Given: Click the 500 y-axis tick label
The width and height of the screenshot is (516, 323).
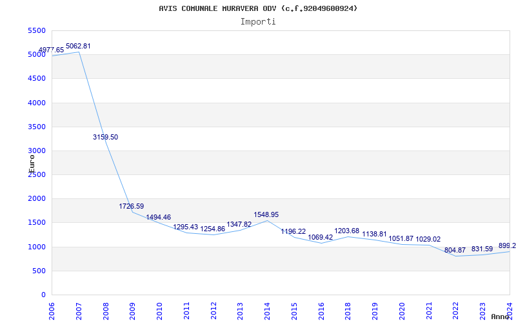Looking at the screenshot, I should 39,271.
